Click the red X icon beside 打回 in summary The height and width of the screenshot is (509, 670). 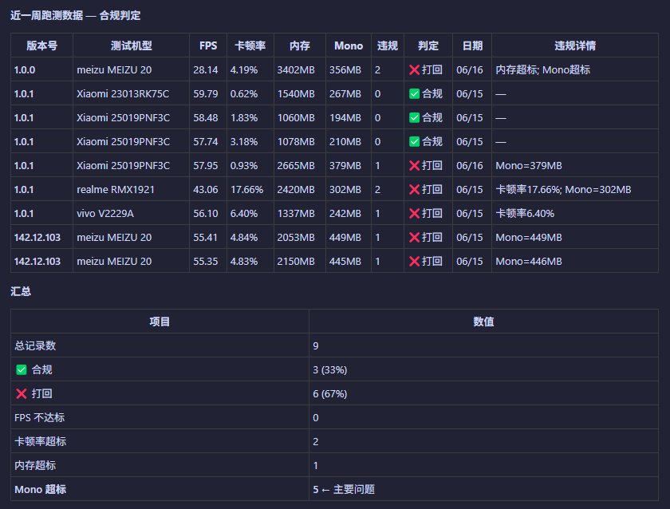[22, 393]
